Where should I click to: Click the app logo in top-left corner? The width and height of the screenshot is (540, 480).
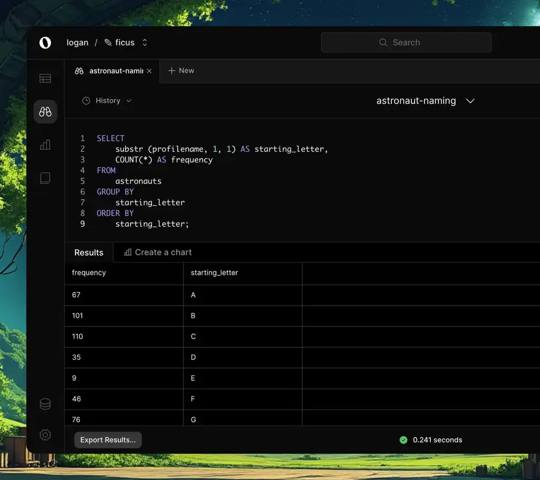tap(45, 43)
